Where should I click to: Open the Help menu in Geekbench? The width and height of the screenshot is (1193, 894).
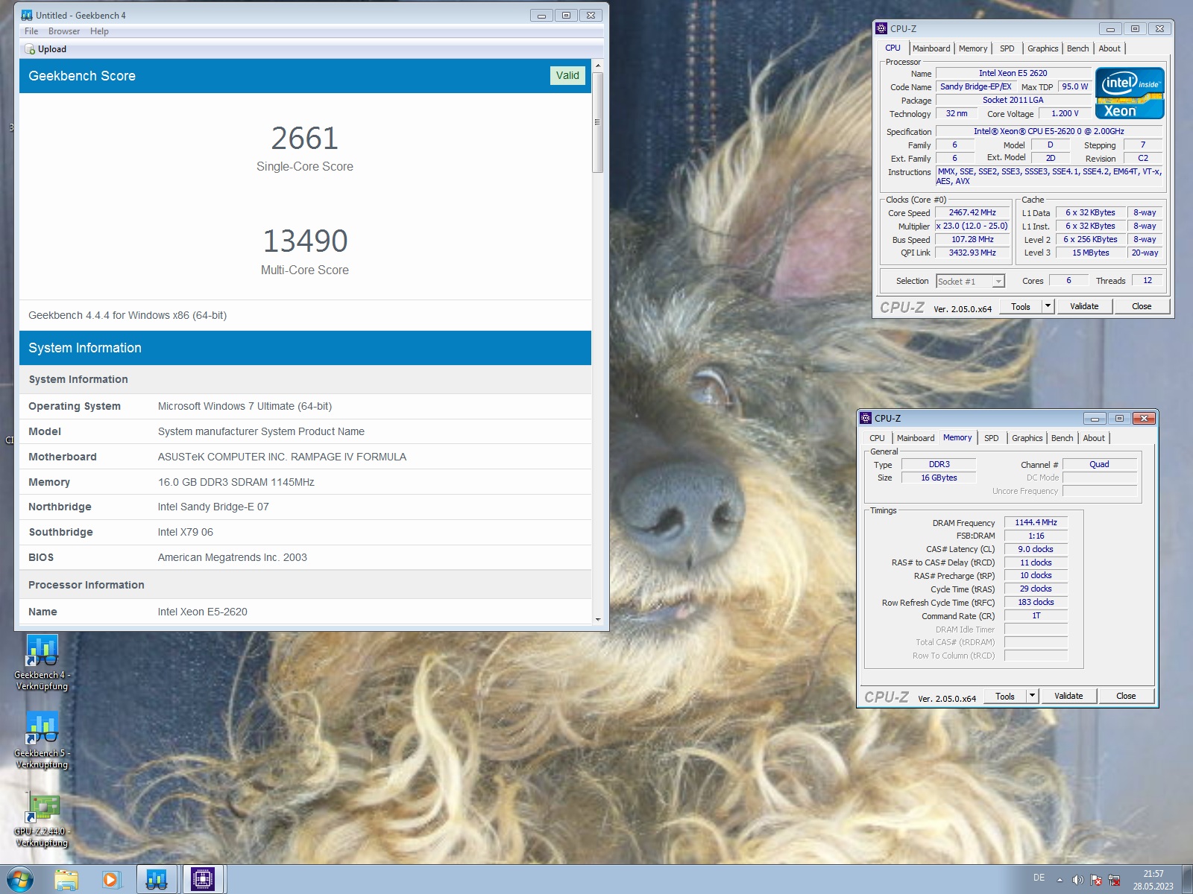point(99,31)
